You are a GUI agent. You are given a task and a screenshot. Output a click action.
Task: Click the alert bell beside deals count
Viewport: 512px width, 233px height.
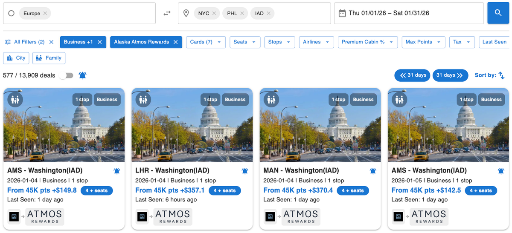pos(82,75)
